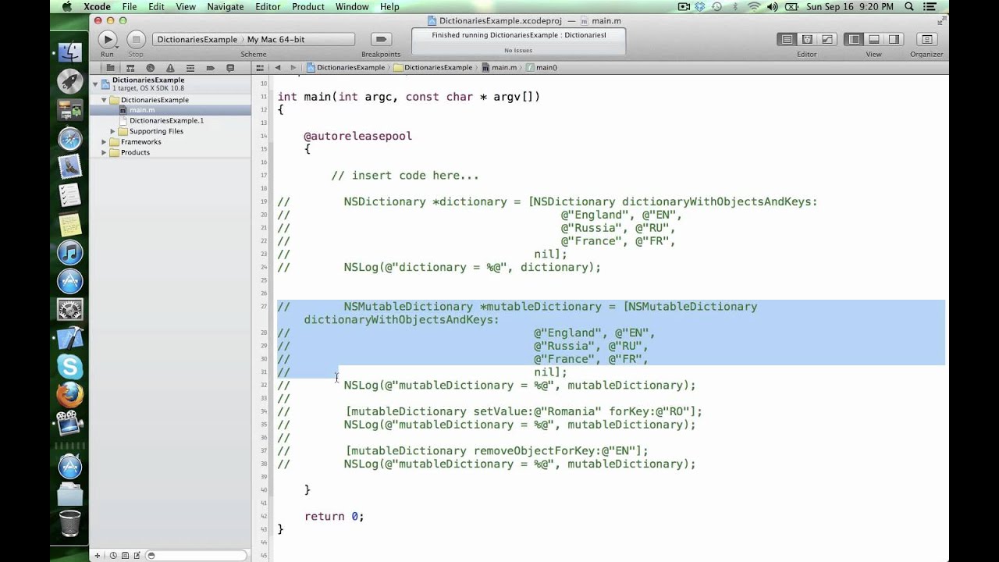Open the Product menu
Image resolution: width=999 pixels, height=562 pixels.
click(x=308, y=7)
